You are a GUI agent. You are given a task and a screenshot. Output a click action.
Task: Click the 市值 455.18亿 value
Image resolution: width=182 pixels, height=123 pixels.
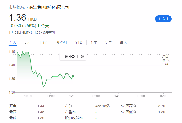pos(102,106)
